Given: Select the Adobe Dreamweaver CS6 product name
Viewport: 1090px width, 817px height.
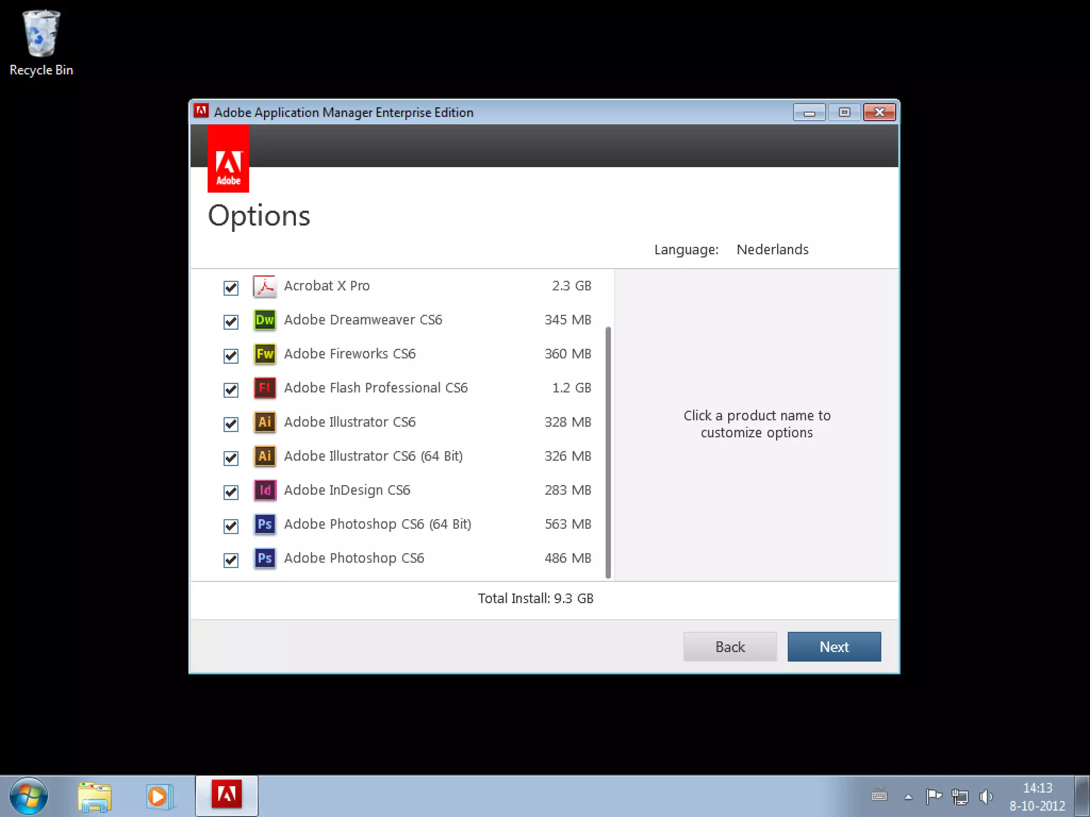Looking at the screenshot, I should pos(363,320).
